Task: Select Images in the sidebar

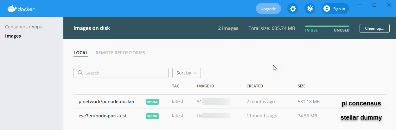Action: point(13,36)
